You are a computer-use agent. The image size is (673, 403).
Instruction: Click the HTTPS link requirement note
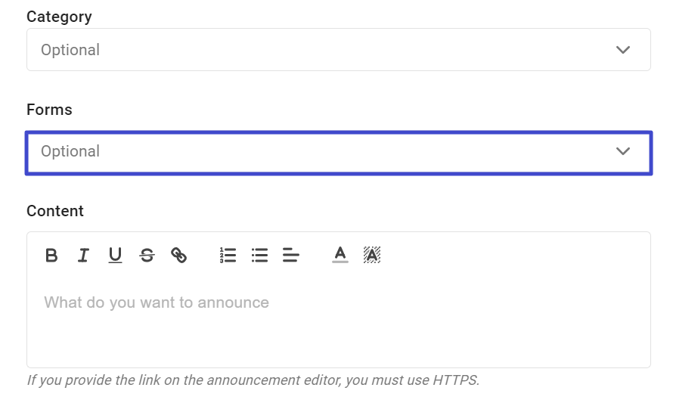pyautogui.click(x=253, y=380)
